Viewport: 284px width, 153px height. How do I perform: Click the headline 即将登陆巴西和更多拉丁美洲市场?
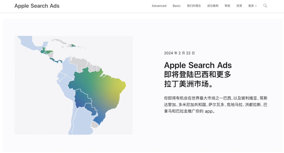click(x=197, y=75)
